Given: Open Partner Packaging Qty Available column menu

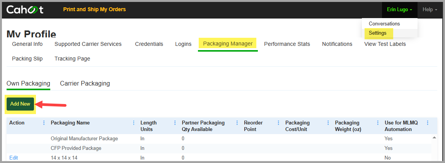Looking at the screenshot, I should pos(237,123).
